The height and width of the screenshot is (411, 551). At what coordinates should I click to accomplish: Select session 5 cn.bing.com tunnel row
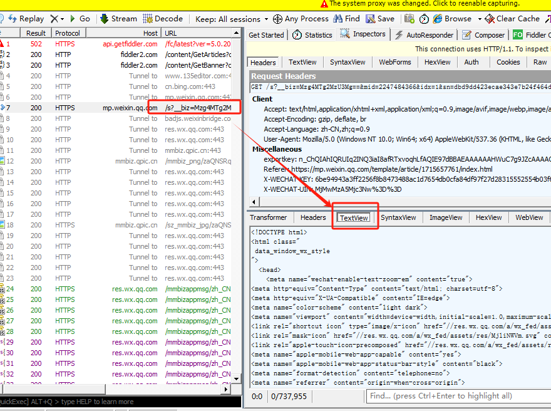[x=116, y=86]
